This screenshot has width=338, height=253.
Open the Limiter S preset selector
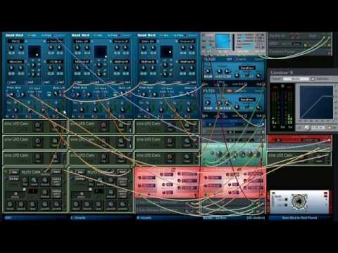(x=296, y=79)
